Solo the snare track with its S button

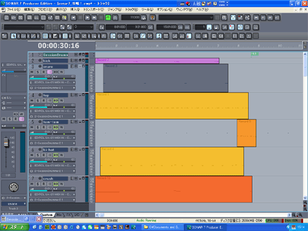coord(38,72)
